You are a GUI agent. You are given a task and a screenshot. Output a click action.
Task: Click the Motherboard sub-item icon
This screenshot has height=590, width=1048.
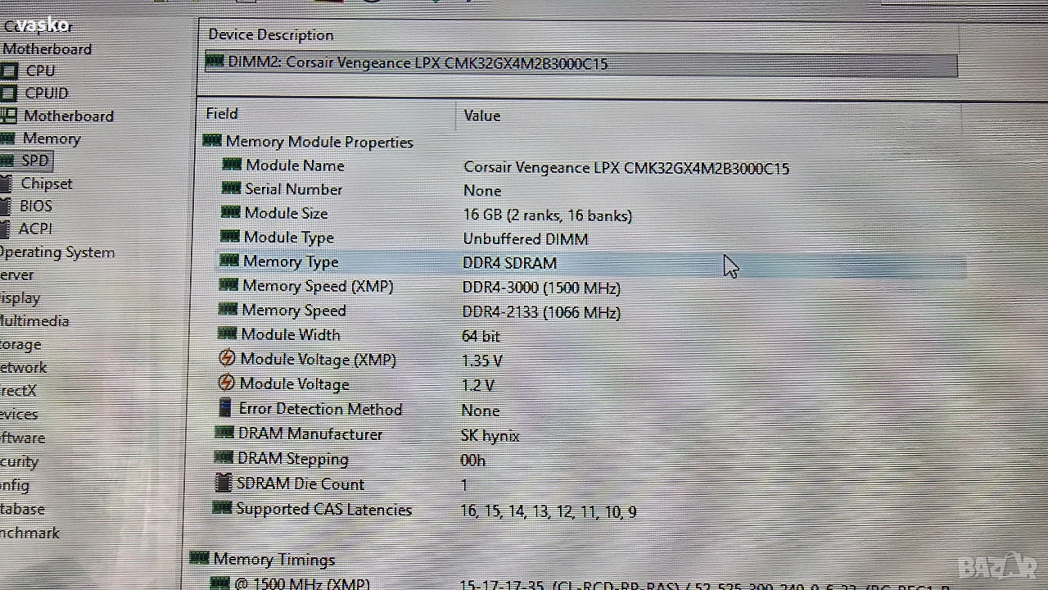click(8, 116)
